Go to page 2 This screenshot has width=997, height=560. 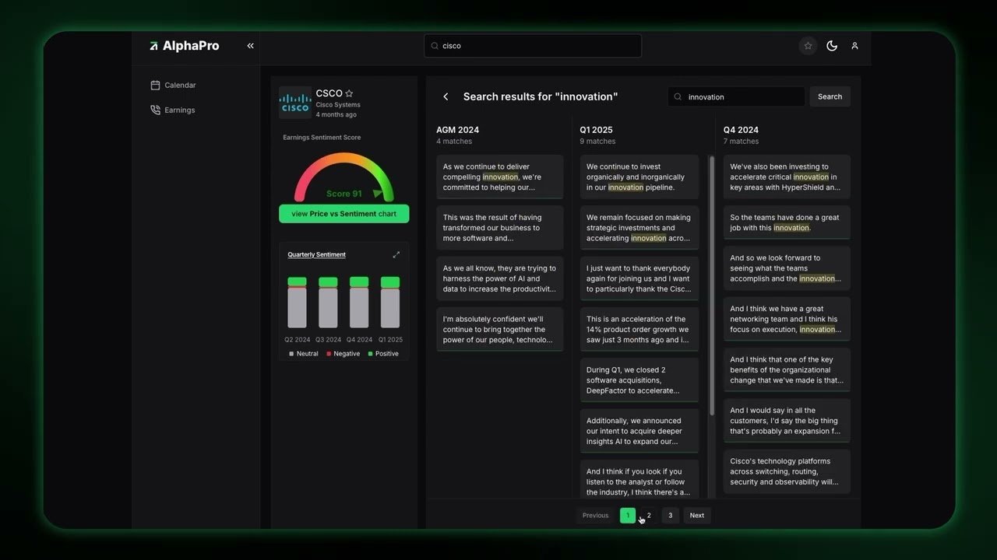point(649,516)
